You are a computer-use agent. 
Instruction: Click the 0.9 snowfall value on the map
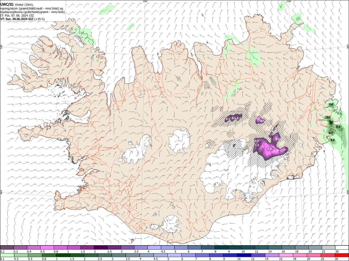pos(276,150)
